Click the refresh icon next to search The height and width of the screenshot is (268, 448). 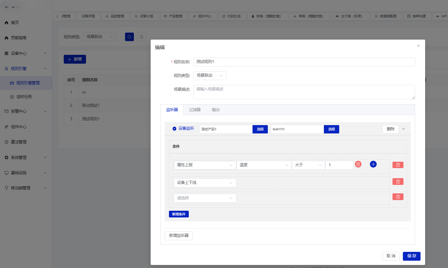click(x=142, y=37)
